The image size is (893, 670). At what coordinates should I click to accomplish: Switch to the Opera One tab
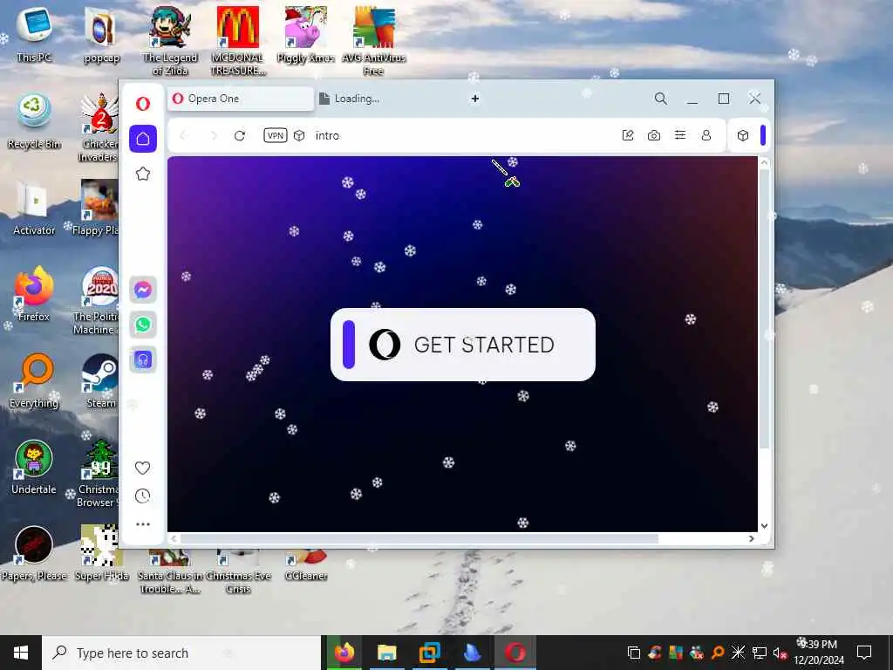click(241, 99)
